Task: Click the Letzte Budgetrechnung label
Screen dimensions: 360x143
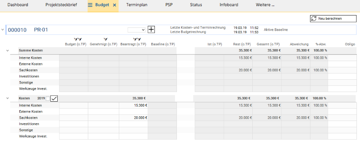Action: point(188,32)
